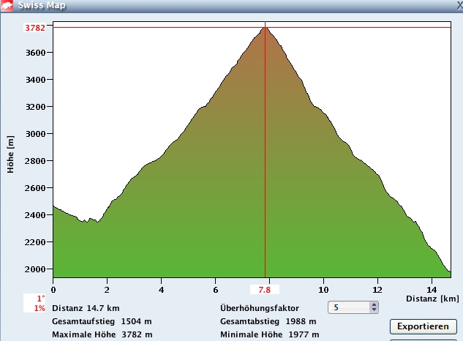The image size is (463, 341).
Task: Click the red 7.8 distance marker label
Action: [x=265, y=291]
